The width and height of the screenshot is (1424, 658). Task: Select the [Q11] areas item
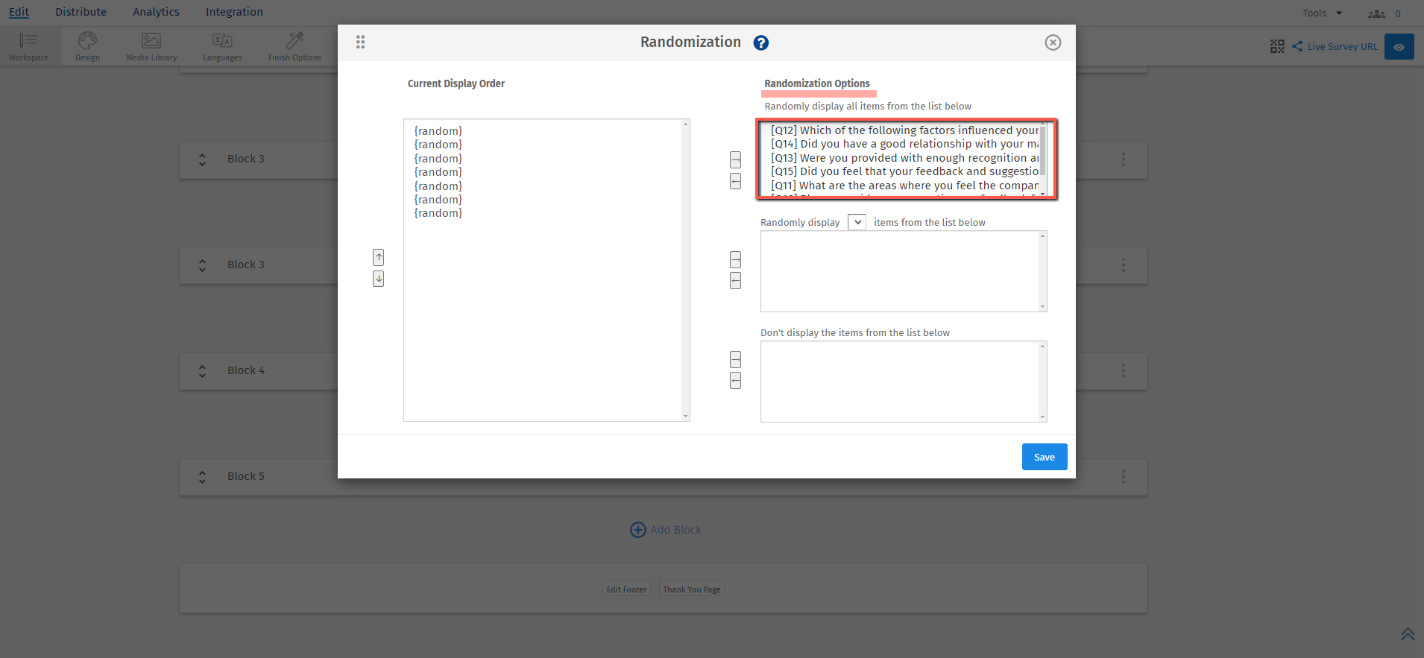point(904,186)
